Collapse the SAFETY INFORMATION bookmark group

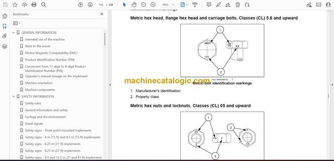click(14, 97)
